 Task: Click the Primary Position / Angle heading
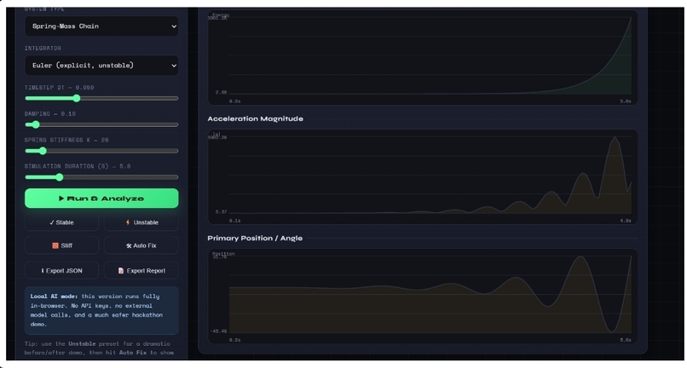tap(255, 239)
